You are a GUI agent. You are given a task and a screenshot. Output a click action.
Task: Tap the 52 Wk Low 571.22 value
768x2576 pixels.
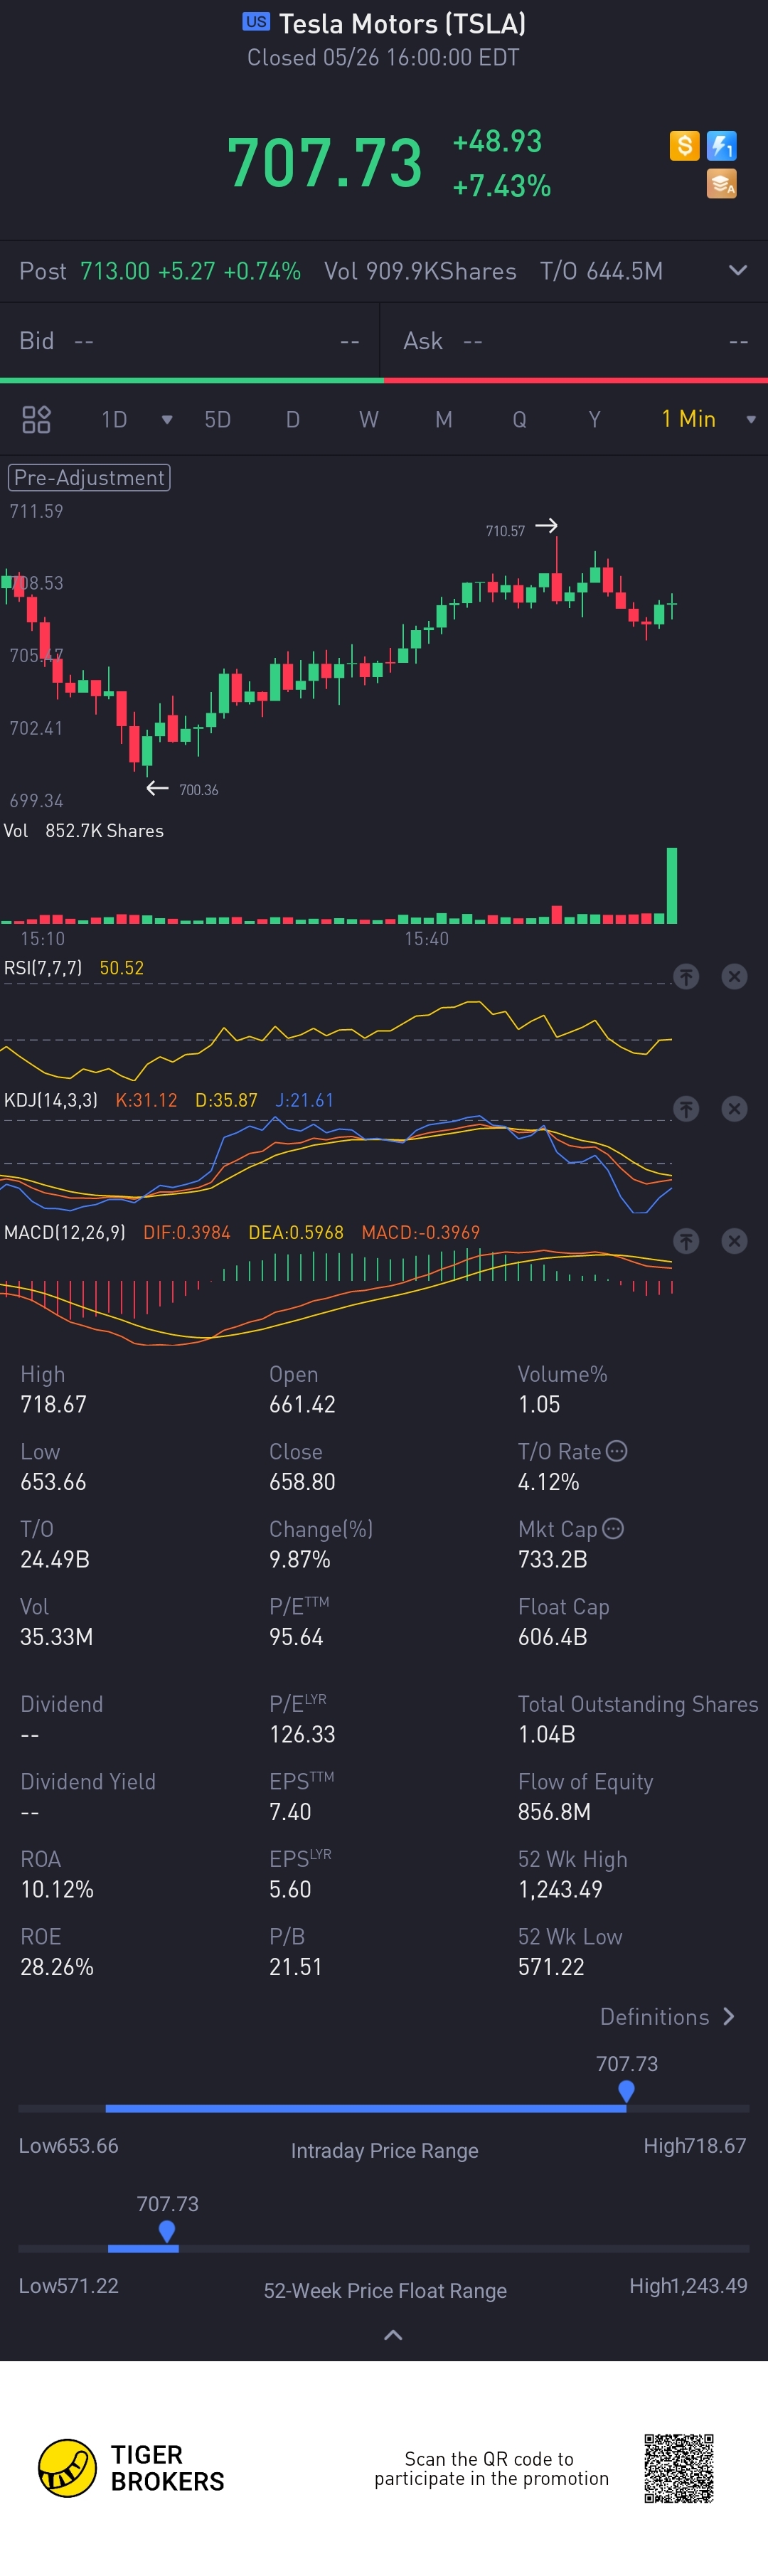pyautogui.click(x=551, y=1966)
